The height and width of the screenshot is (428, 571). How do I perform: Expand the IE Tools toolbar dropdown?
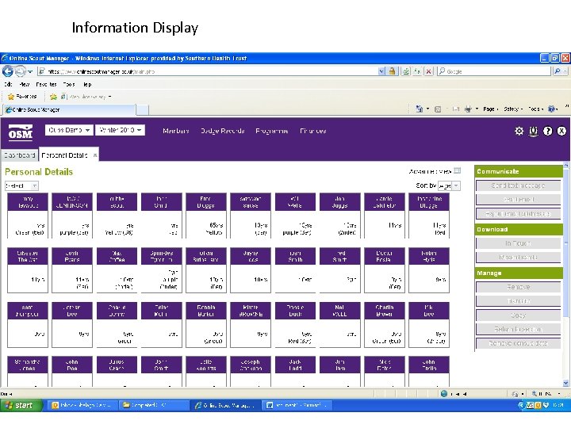click(x=535, y=109)
